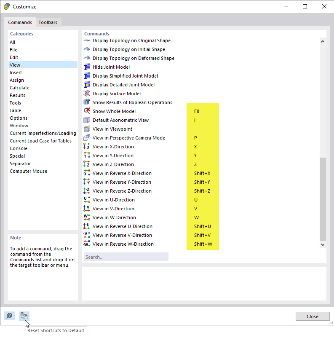Pick the Separator category
This screenshot has height=338, width=334.
(x=43, y=164)
